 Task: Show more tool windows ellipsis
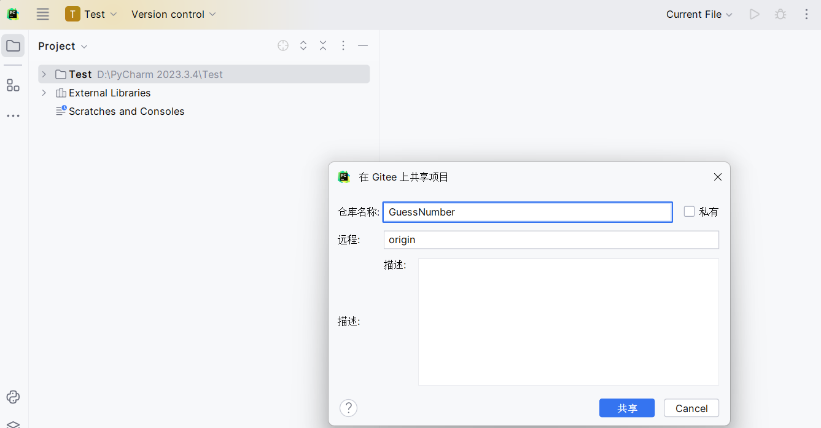point(13,116)
